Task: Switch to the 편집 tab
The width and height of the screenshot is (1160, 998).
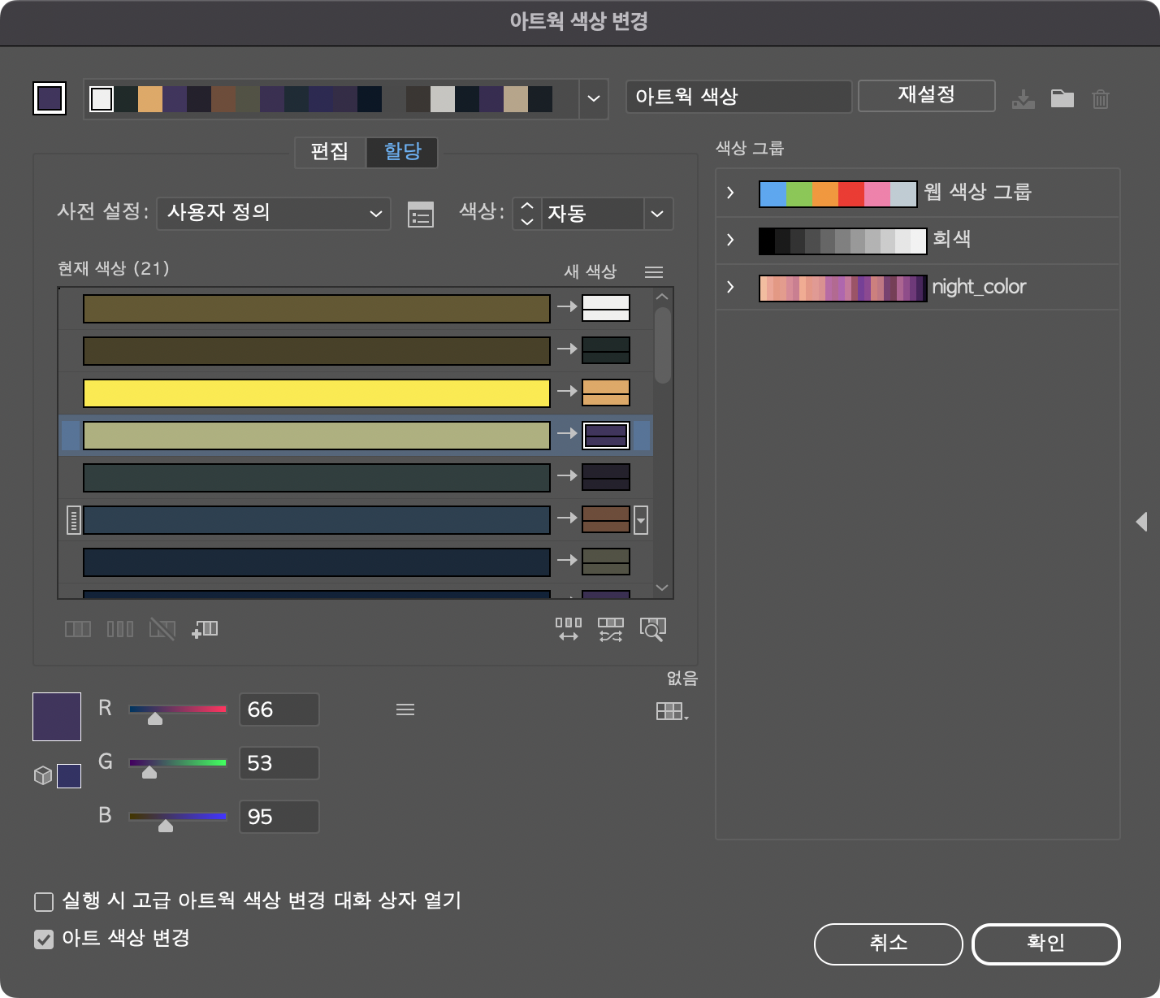Action: tap(330, 153)
